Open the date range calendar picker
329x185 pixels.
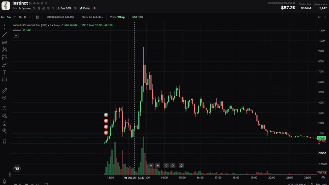click(x=46, y=184)
